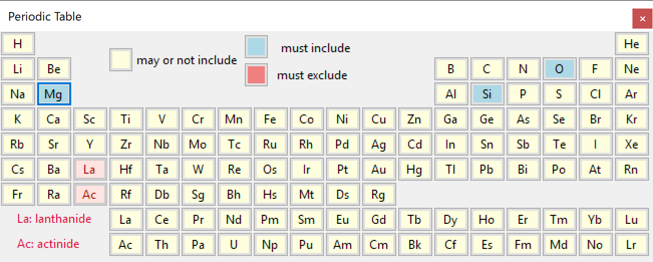Click the Mo (molybdenum) element
Screen dimensions: 653x262
pyautogui.click(x=198, y=144)
